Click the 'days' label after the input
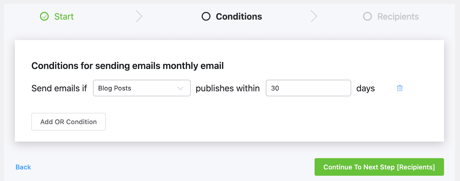460x181 pixels. pos(365,88)
